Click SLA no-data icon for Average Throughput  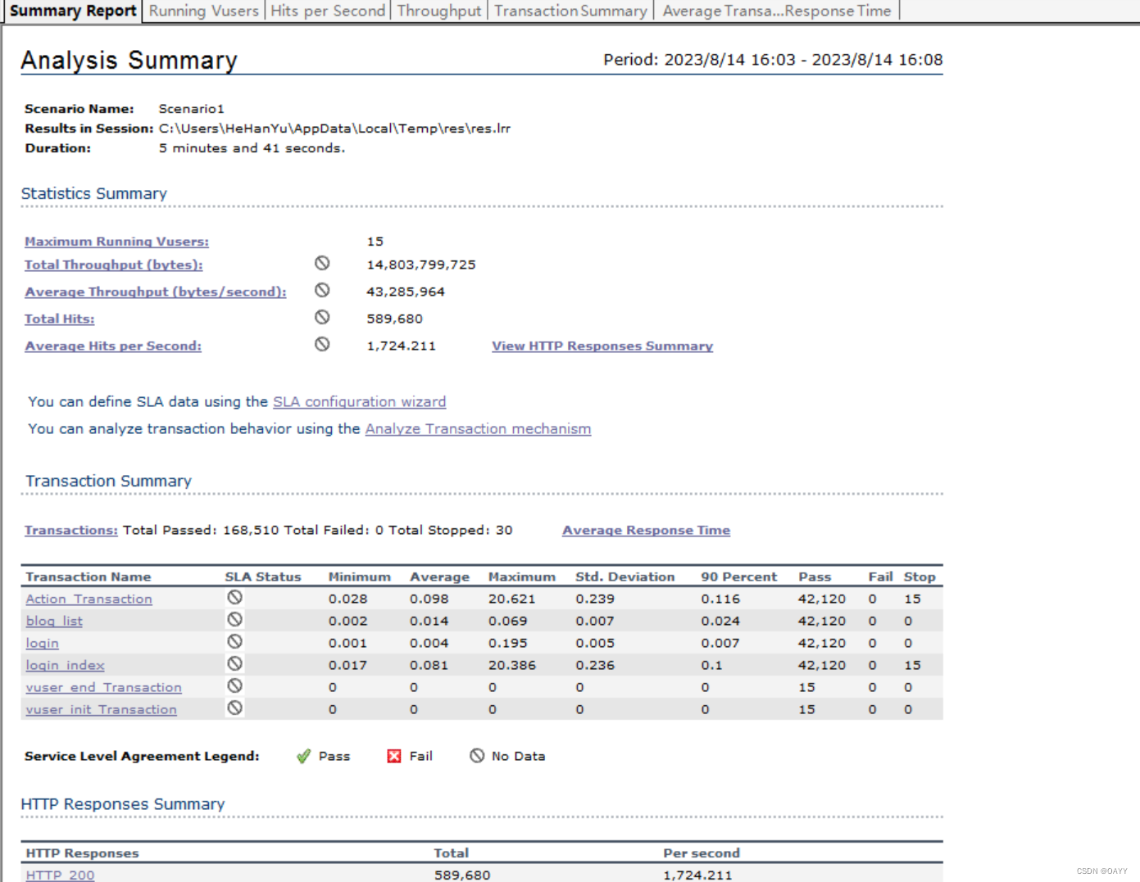[322, 290]
